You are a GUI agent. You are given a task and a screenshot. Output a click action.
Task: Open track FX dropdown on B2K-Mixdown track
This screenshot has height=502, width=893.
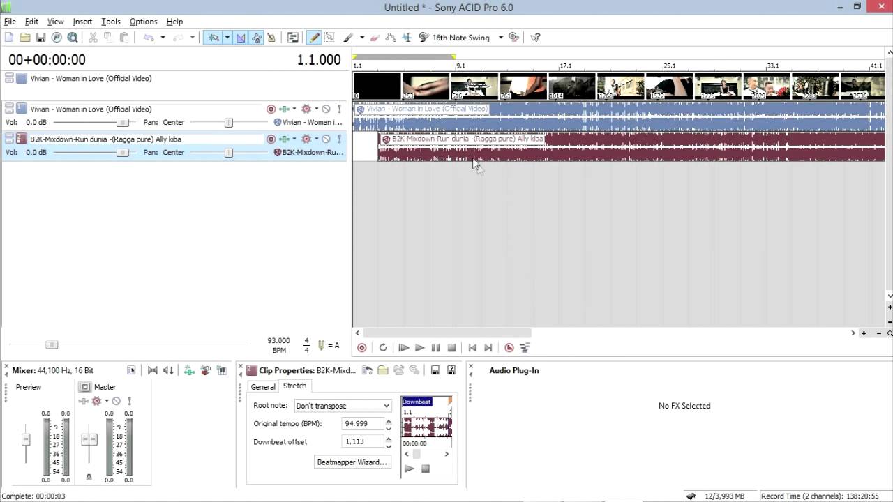(x=316, y=139)
